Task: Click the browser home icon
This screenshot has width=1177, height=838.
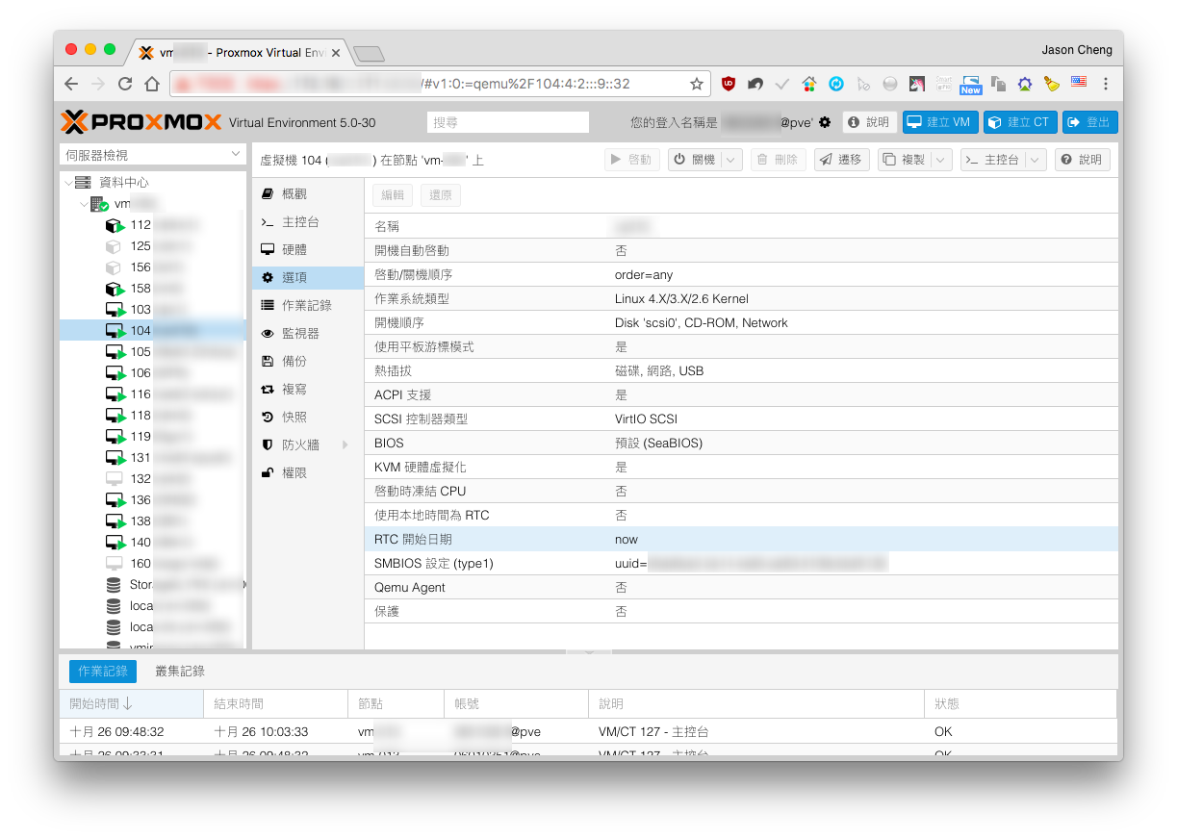Action: point(152,84)
